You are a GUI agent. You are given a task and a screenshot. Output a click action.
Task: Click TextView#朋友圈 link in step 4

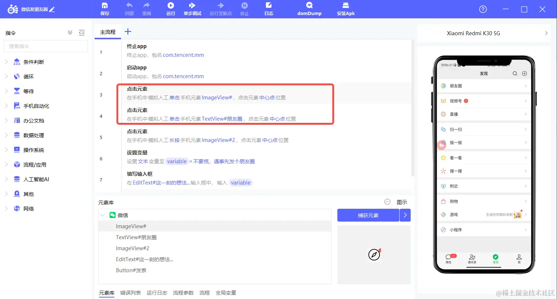222,119
